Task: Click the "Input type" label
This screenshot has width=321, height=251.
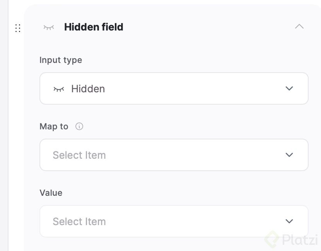Action: tap(61, 60)
